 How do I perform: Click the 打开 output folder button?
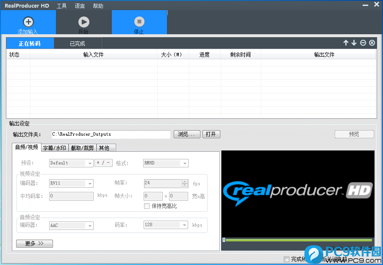[211, 134]
